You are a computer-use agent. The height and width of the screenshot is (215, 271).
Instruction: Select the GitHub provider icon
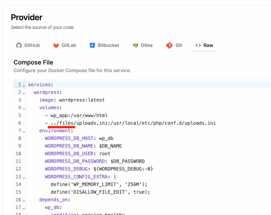click(x=19, y=45)
